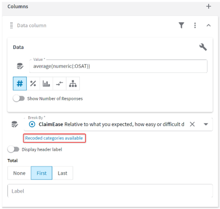Click the Label input field

[x=110, y=191]
